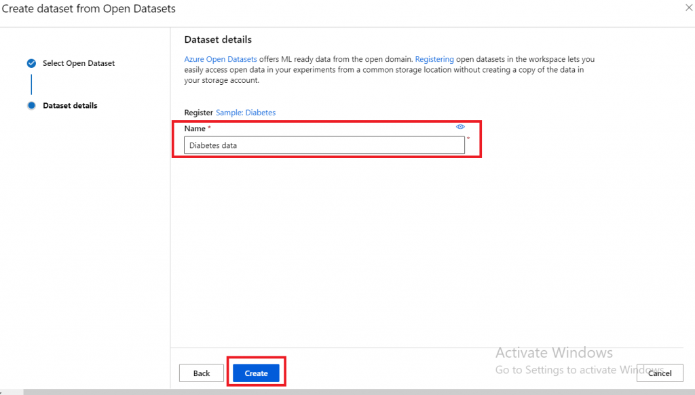
Task: Click the Name field label
Action: pos(195,128)
